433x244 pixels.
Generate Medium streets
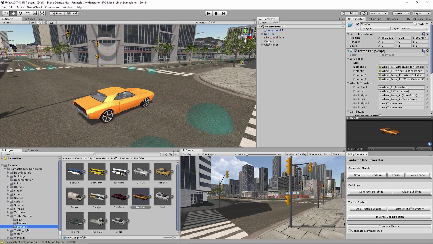(376, 175)
